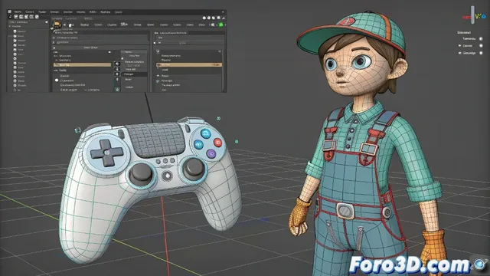Select the tan highlighted row in right list

point(189,64)
